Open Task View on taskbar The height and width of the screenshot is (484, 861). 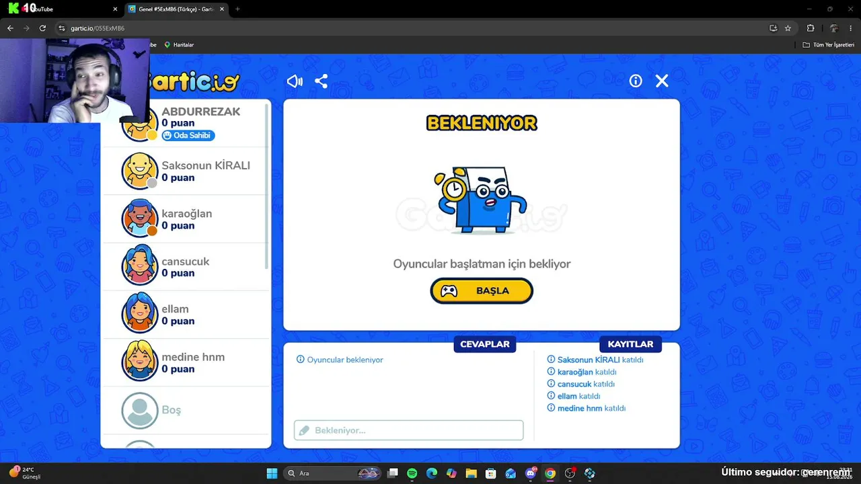(x=393, y=473)
